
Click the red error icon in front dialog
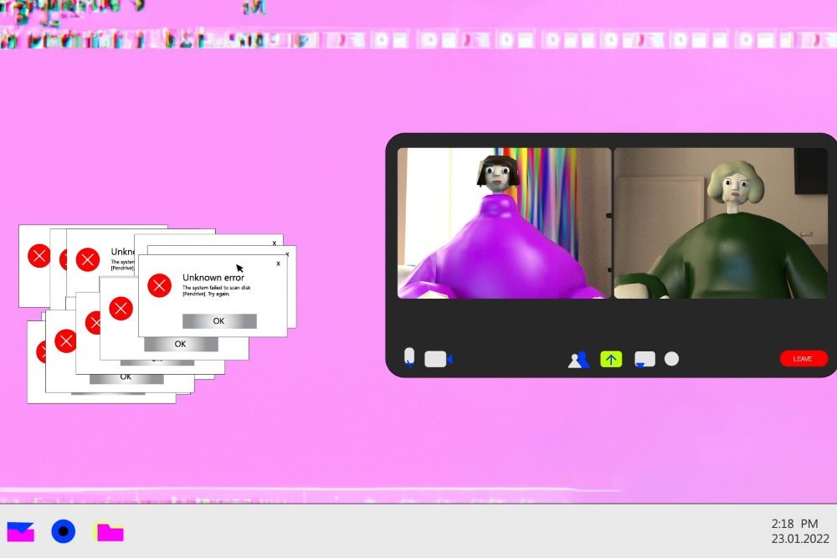(159, 286)
